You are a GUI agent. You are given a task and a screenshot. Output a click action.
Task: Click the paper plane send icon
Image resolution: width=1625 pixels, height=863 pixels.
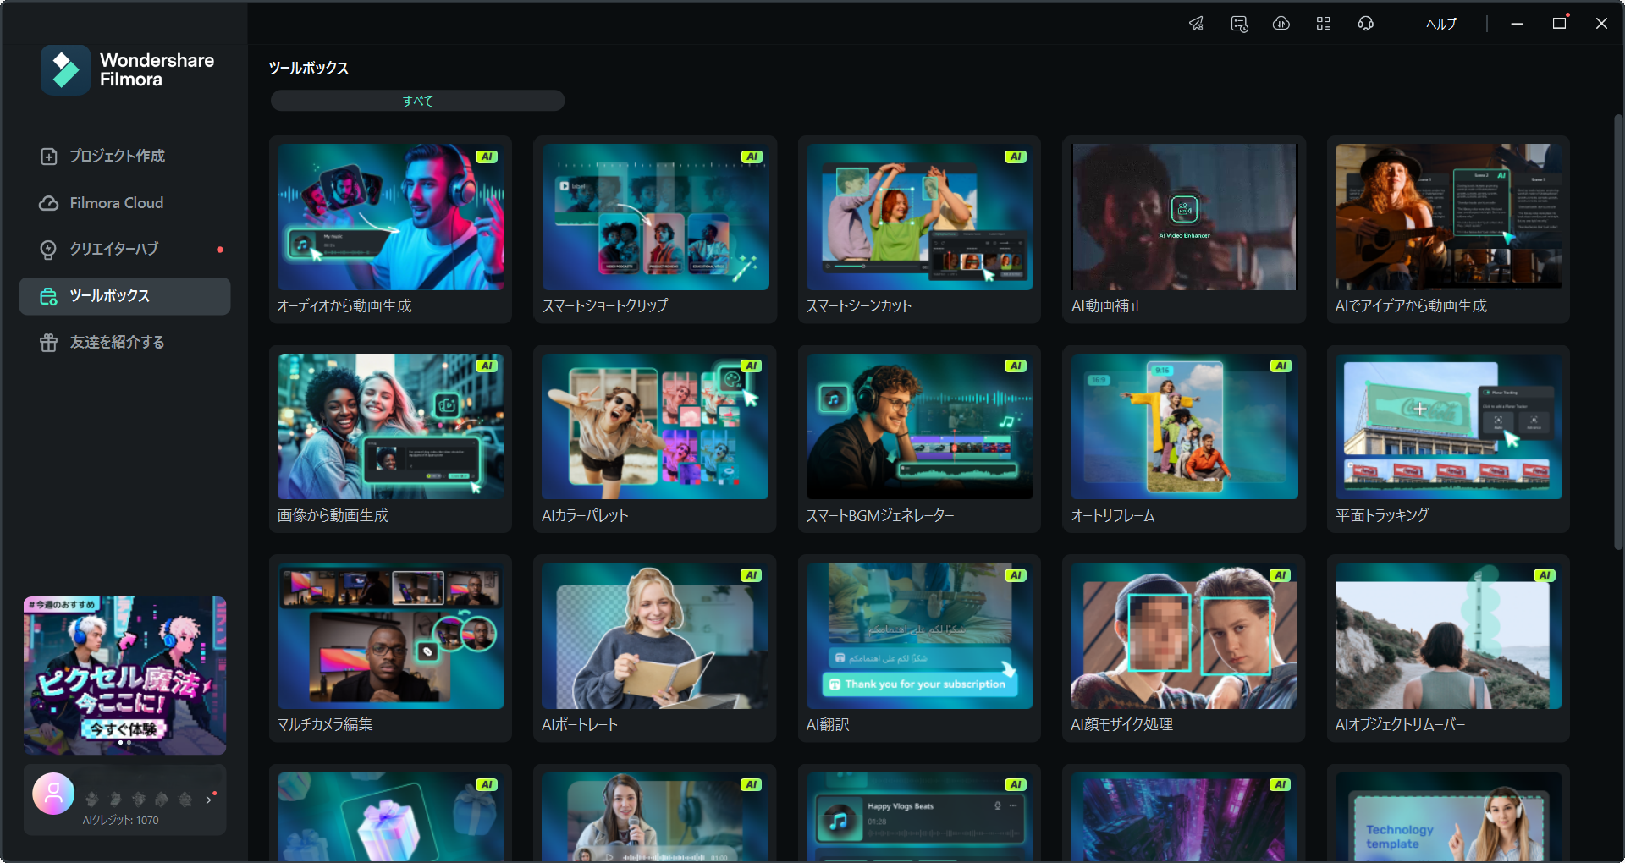1197,24
